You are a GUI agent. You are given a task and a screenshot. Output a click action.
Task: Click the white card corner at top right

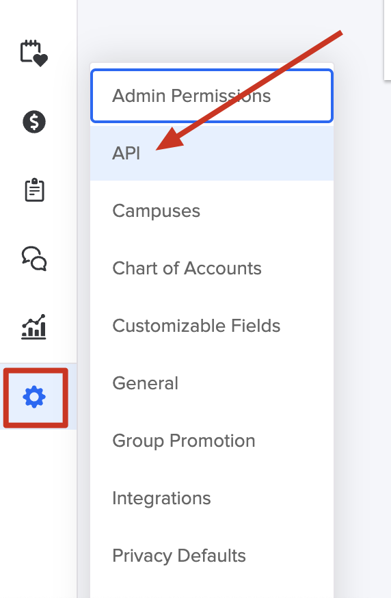[388, 40]
